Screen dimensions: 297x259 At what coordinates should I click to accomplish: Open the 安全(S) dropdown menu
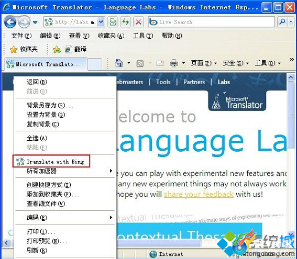235,63
